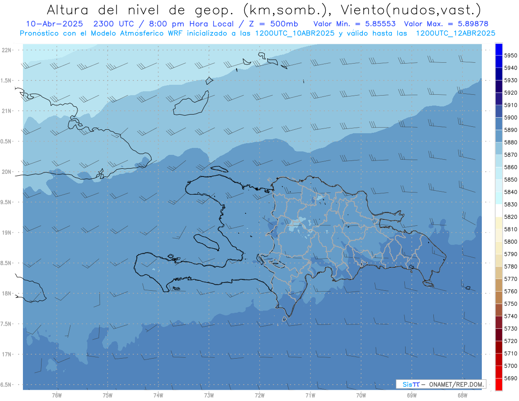Click the colorbar label '5730'
Screen dimensions: 519x401
tap(511, 328)
